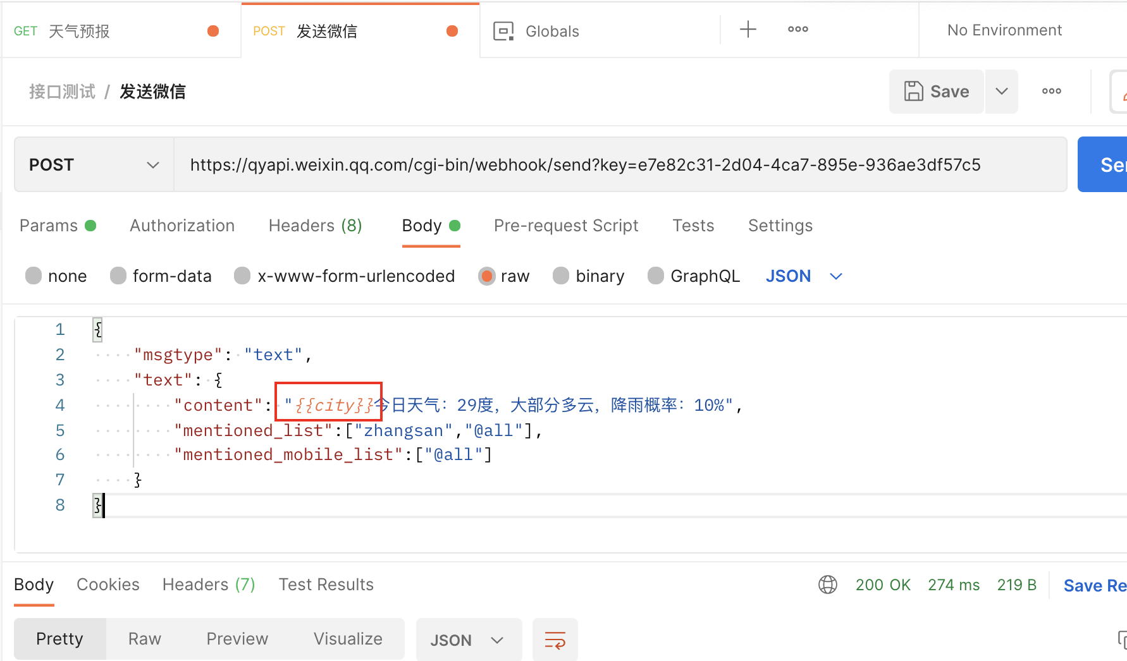Open tab overflow options menu
This screenshot has height=661, width=1127.
pos(798,30)
